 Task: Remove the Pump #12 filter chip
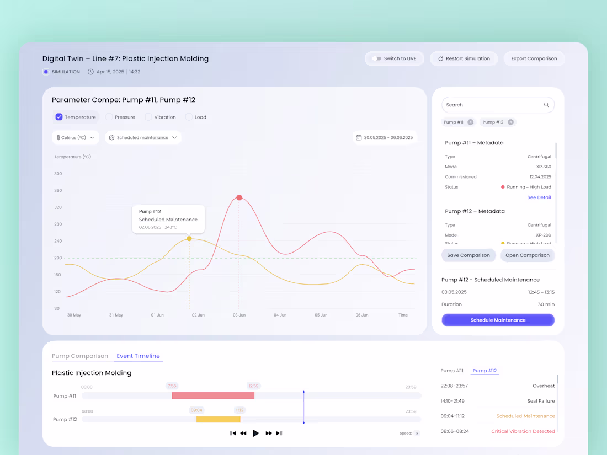pyautogui.click(x=510, y=122)
